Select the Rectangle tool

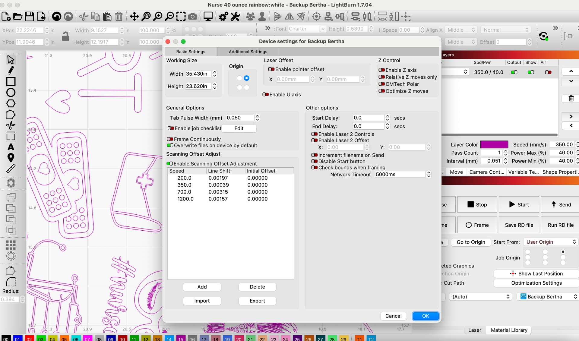click(x=11, y=81)
